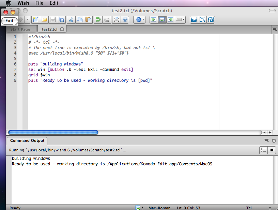Click the New File toolbar icon
The image size is (278, 210).
coord(35,20)
